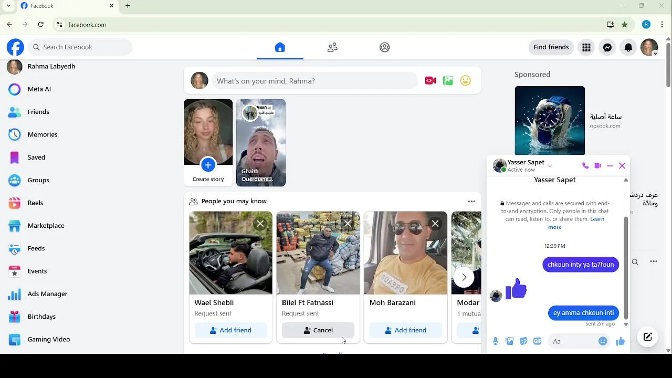Viewport: 672px width, 378px height.
Task: Open the Groups tab in top navigation
Action: tap(385, 47)
